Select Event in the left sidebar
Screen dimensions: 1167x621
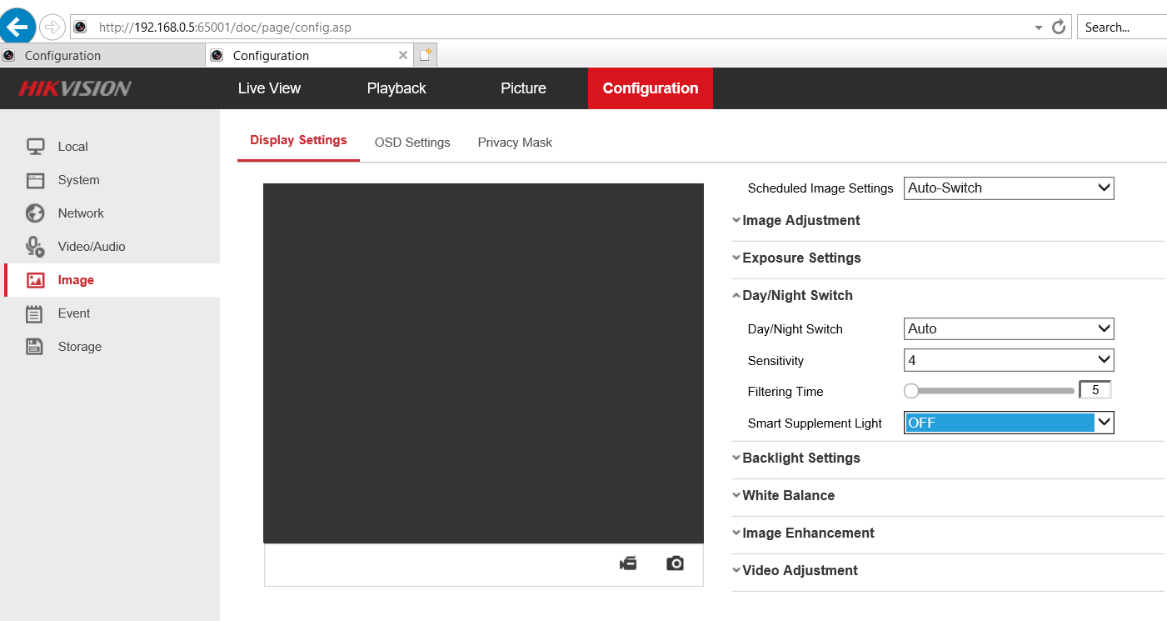[x=73, y=313]
